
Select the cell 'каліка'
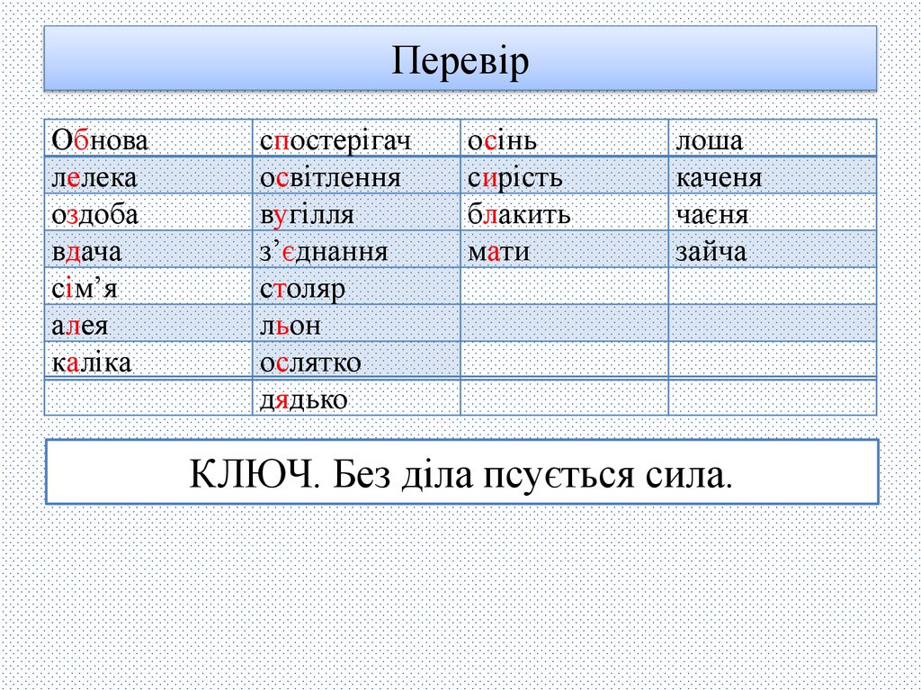(148, 360)
